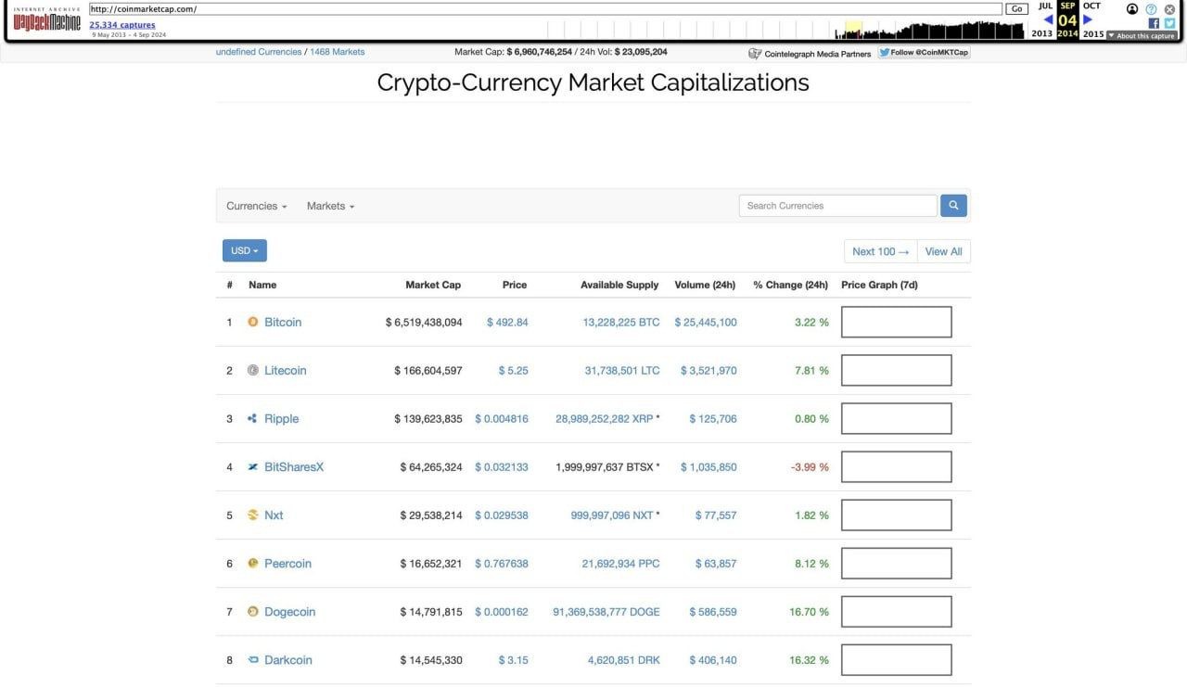The image size is (1187, 687).
Task: Click the Nxt coin icon
Action: pos(253,515)
